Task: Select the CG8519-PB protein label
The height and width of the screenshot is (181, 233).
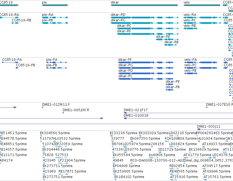Action: (x=25, y=65)
